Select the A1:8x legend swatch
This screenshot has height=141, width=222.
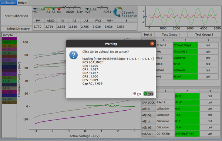(x=10, y=60)
